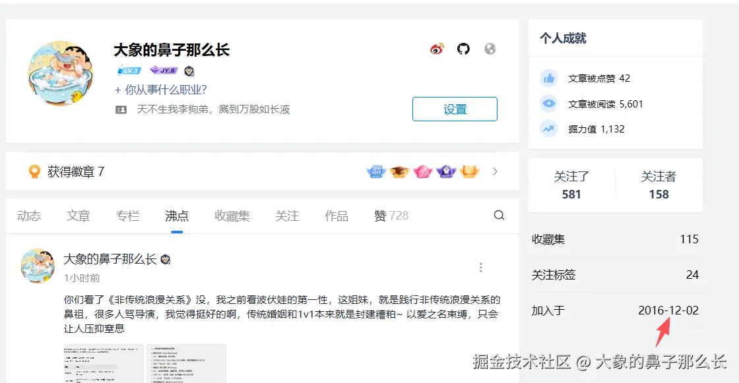Open the personal website globe icon
The height and width of the screenshot is (383, 739).
pos(490,48)
